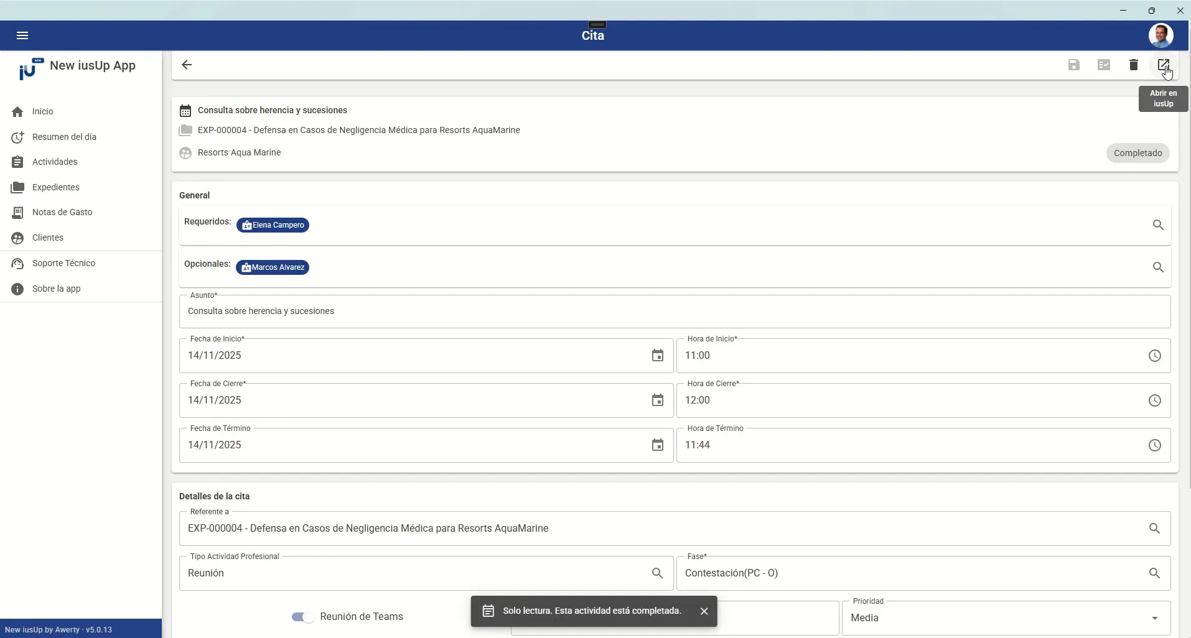Search required attendees with the magnifier
Screen dimensions: 1191x638
coord(1158,225)
